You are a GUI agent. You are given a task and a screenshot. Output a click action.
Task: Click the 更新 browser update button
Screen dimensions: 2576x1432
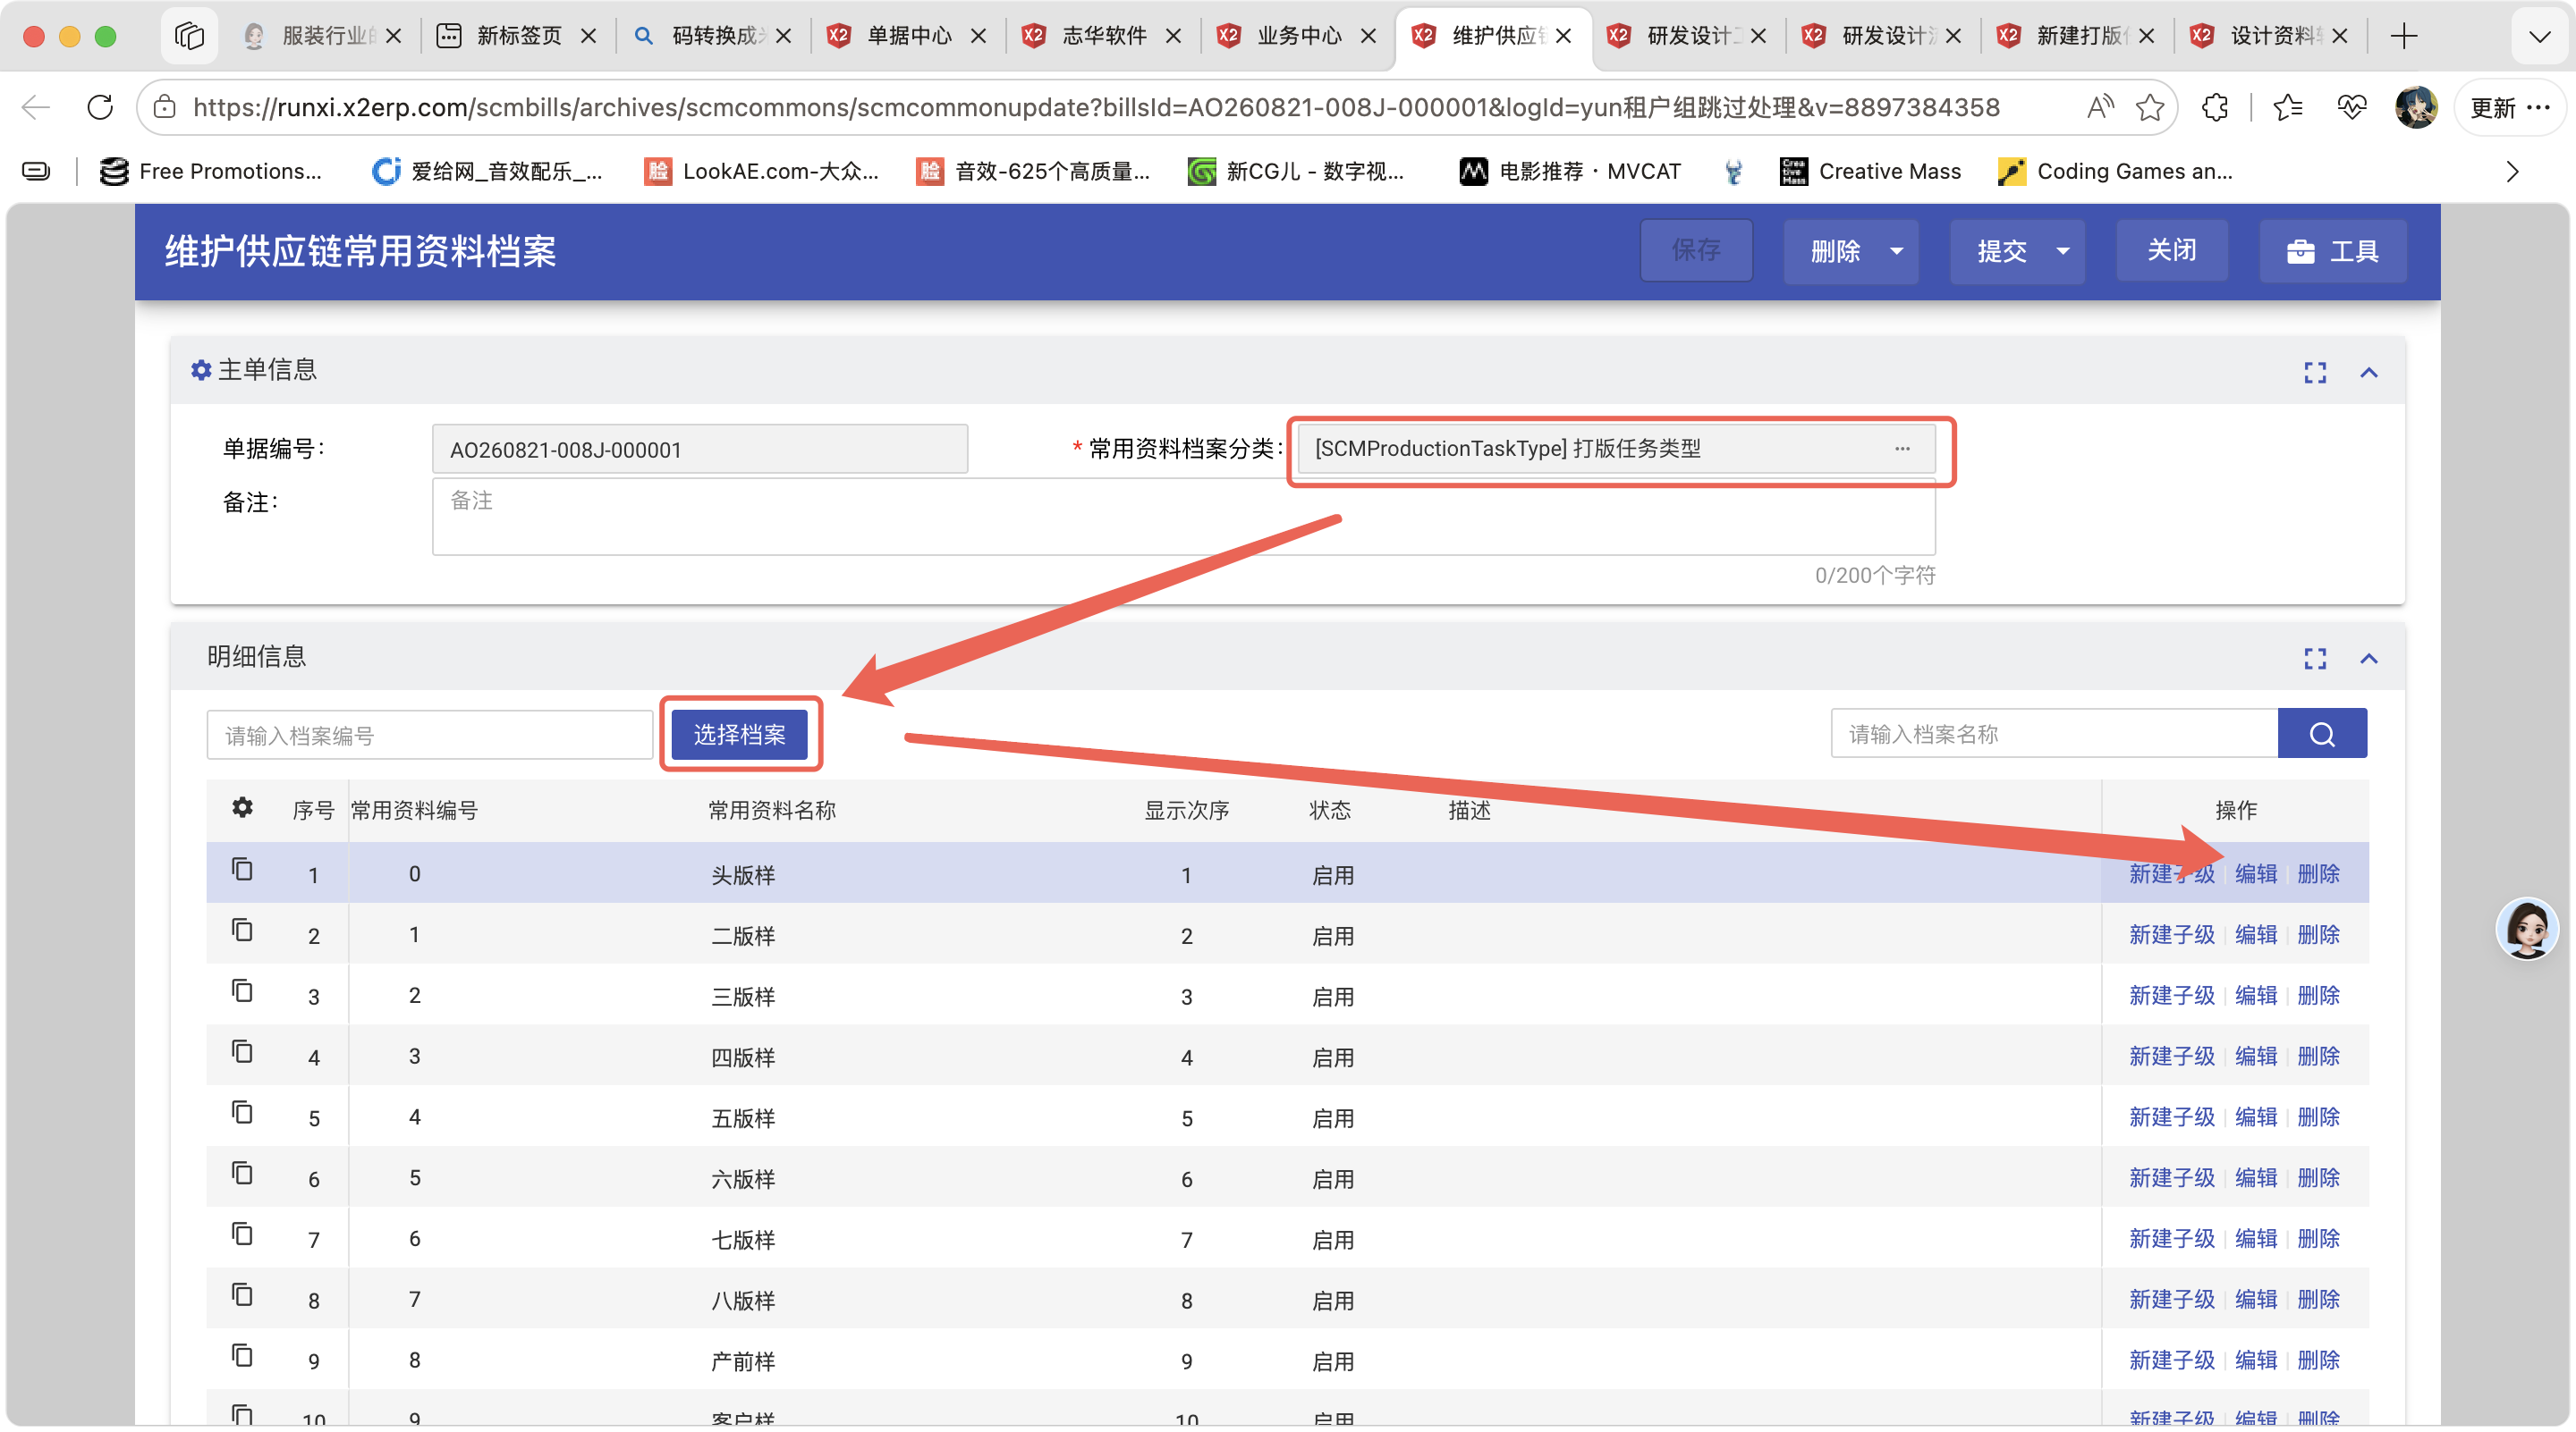[x=2510, y=107]
